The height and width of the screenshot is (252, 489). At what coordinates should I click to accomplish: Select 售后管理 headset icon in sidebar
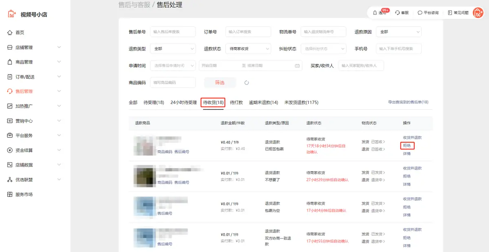[10, 91]
